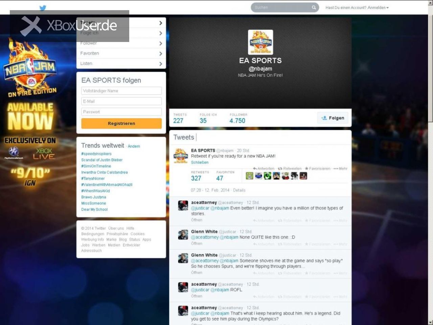Click Retweeten on the EA SPORTS tweet

click(290, 169)
